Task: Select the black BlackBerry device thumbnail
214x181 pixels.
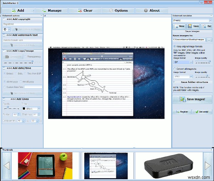Action: point(169,166)
